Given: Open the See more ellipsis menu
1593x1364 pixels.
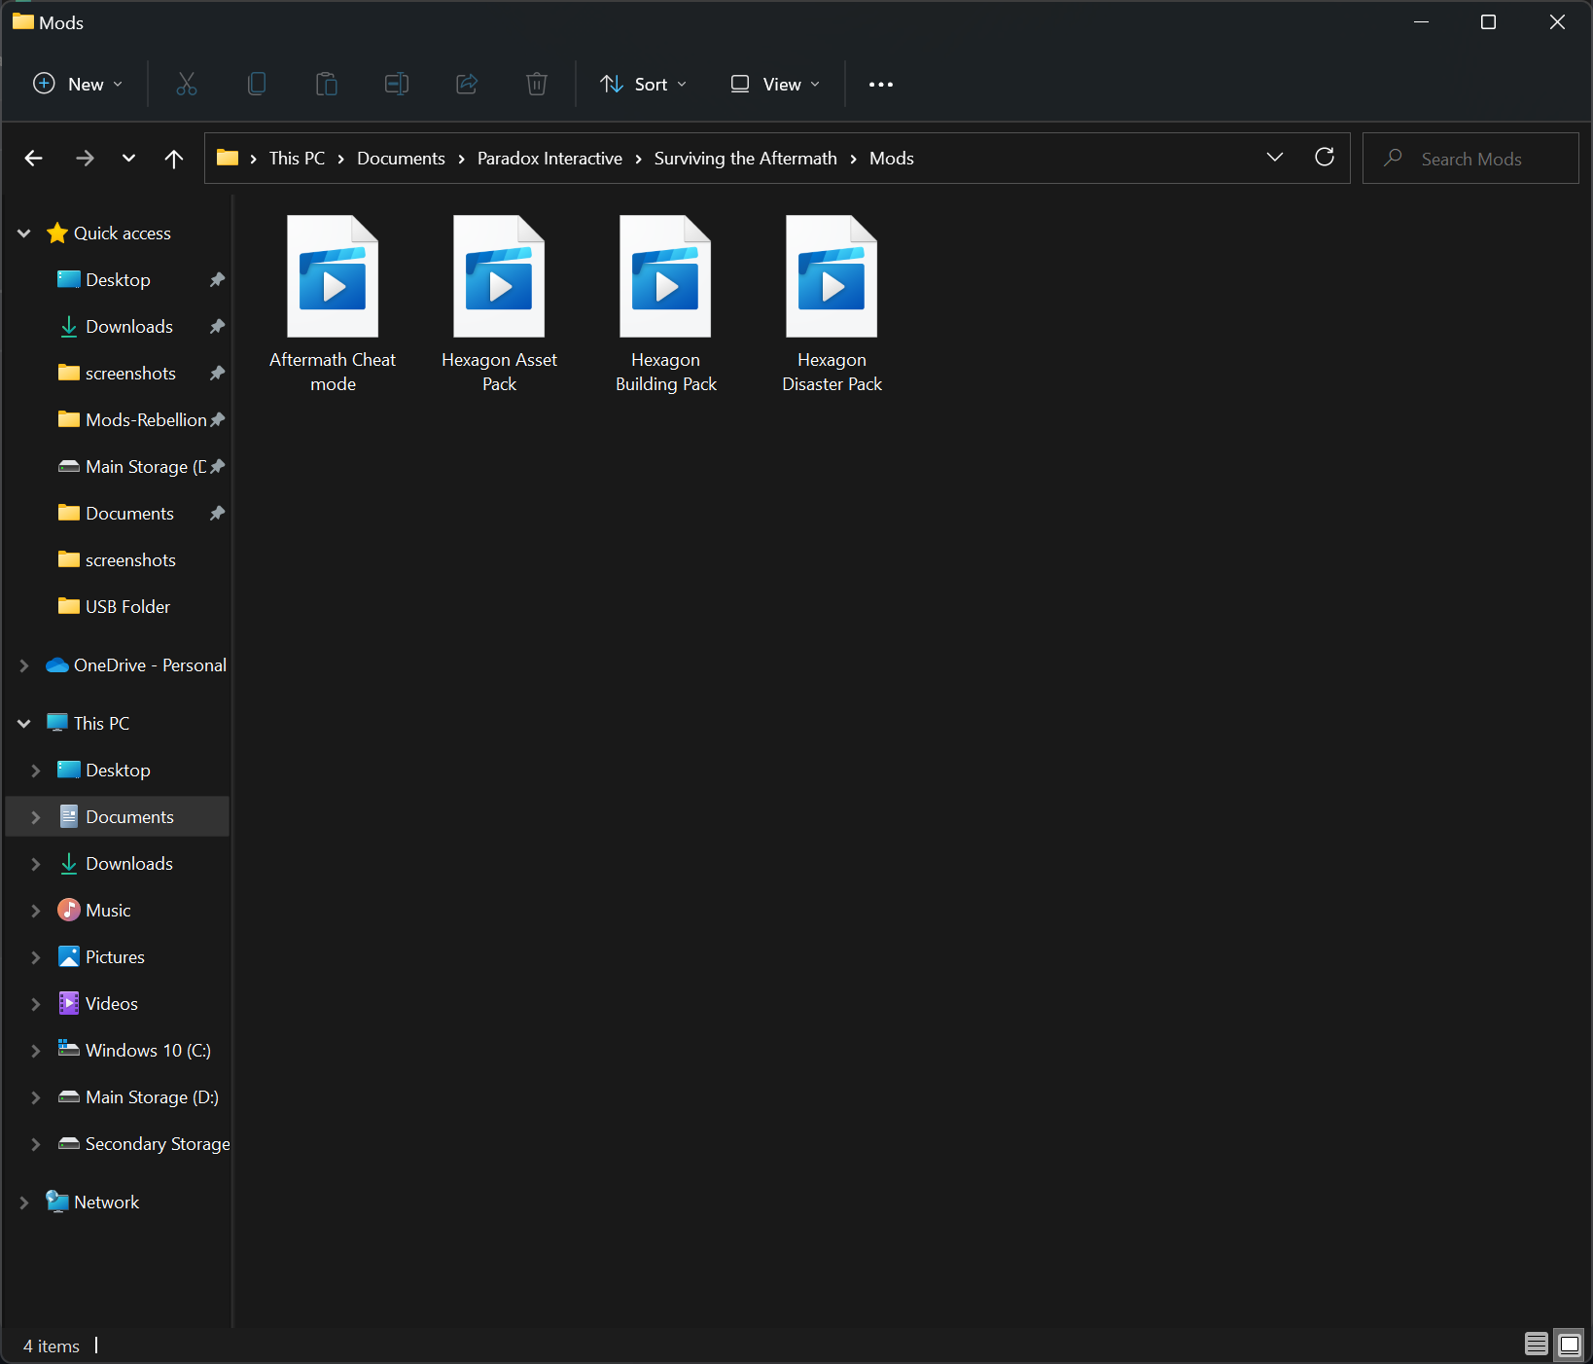Looking at the screenshot, I should [x=881, y=85].
